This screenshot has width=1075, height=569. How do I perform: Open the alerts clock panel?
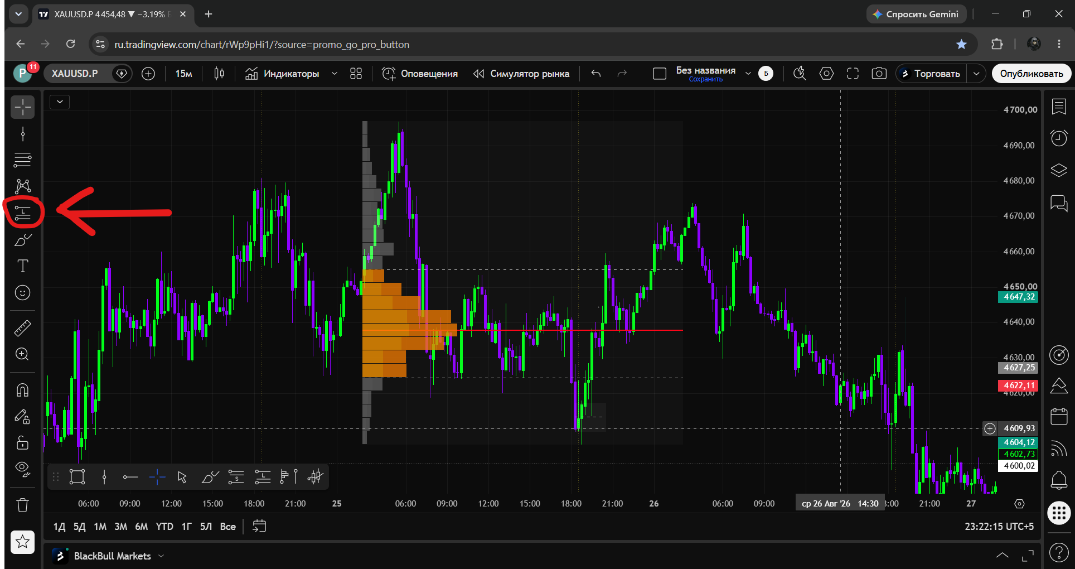click(1059, 138)
